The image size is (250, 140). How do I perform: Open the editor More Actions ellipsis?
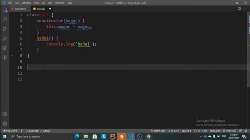(245, 9)
